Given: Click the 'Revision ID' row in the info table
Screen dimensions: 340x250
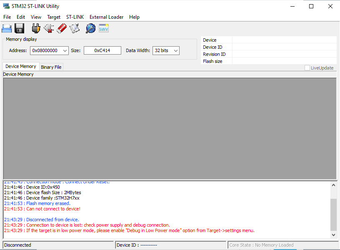Looking at the screenshot, I should tap(269, 54).
